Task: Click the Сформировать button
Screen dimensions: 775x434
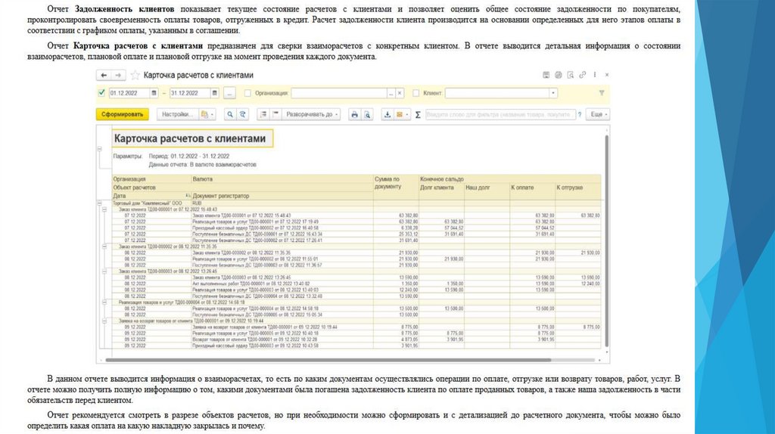Action: click(x=122, y=114)
